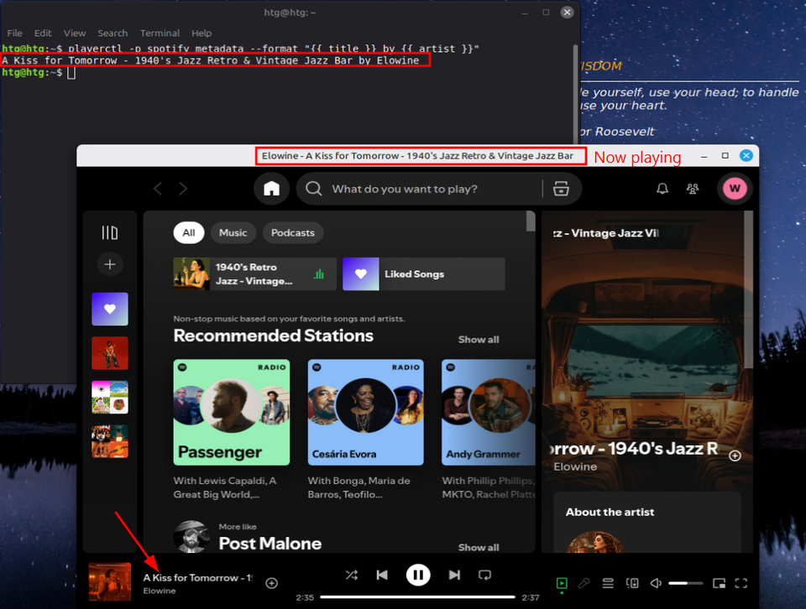This screenshot has width=806, height=609.
Task: Select the All filter chip
Action: point(189,232)
